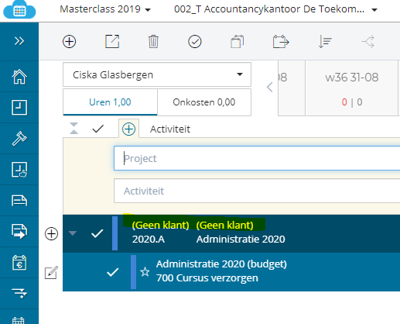Click the greyed split arrows toolbar icon
Screen dimensions: 400x324
[368, 42]
